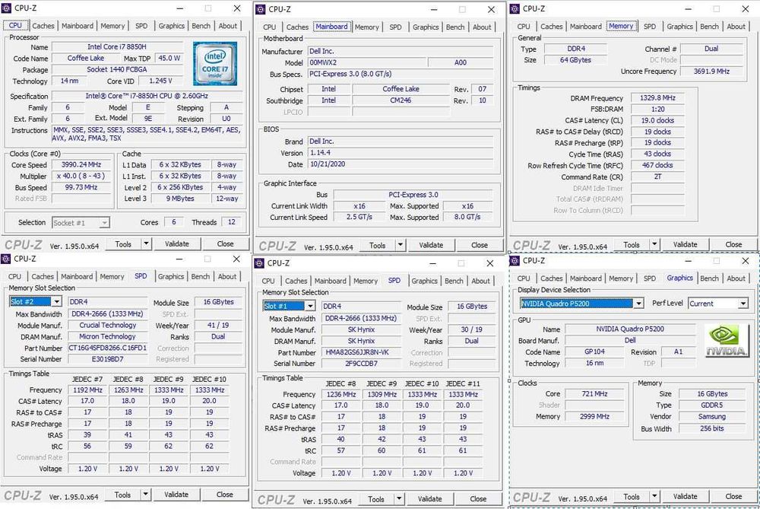
Task: Click Close button in Slot #2 SPD window
Action: [x=224, y=495]
